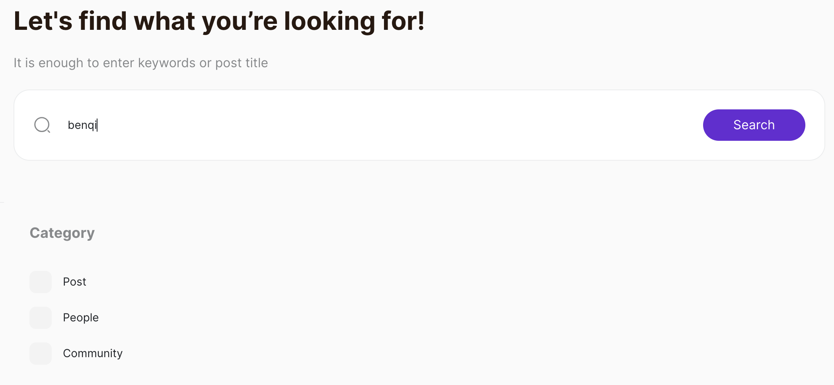Click the typed 'benqi' text in search box
Viewport: 834px width, 385px height.
point(82,125)
